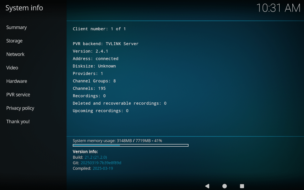Click the Git value 20250319-7b39e8f89d

[x=101, y=163]
